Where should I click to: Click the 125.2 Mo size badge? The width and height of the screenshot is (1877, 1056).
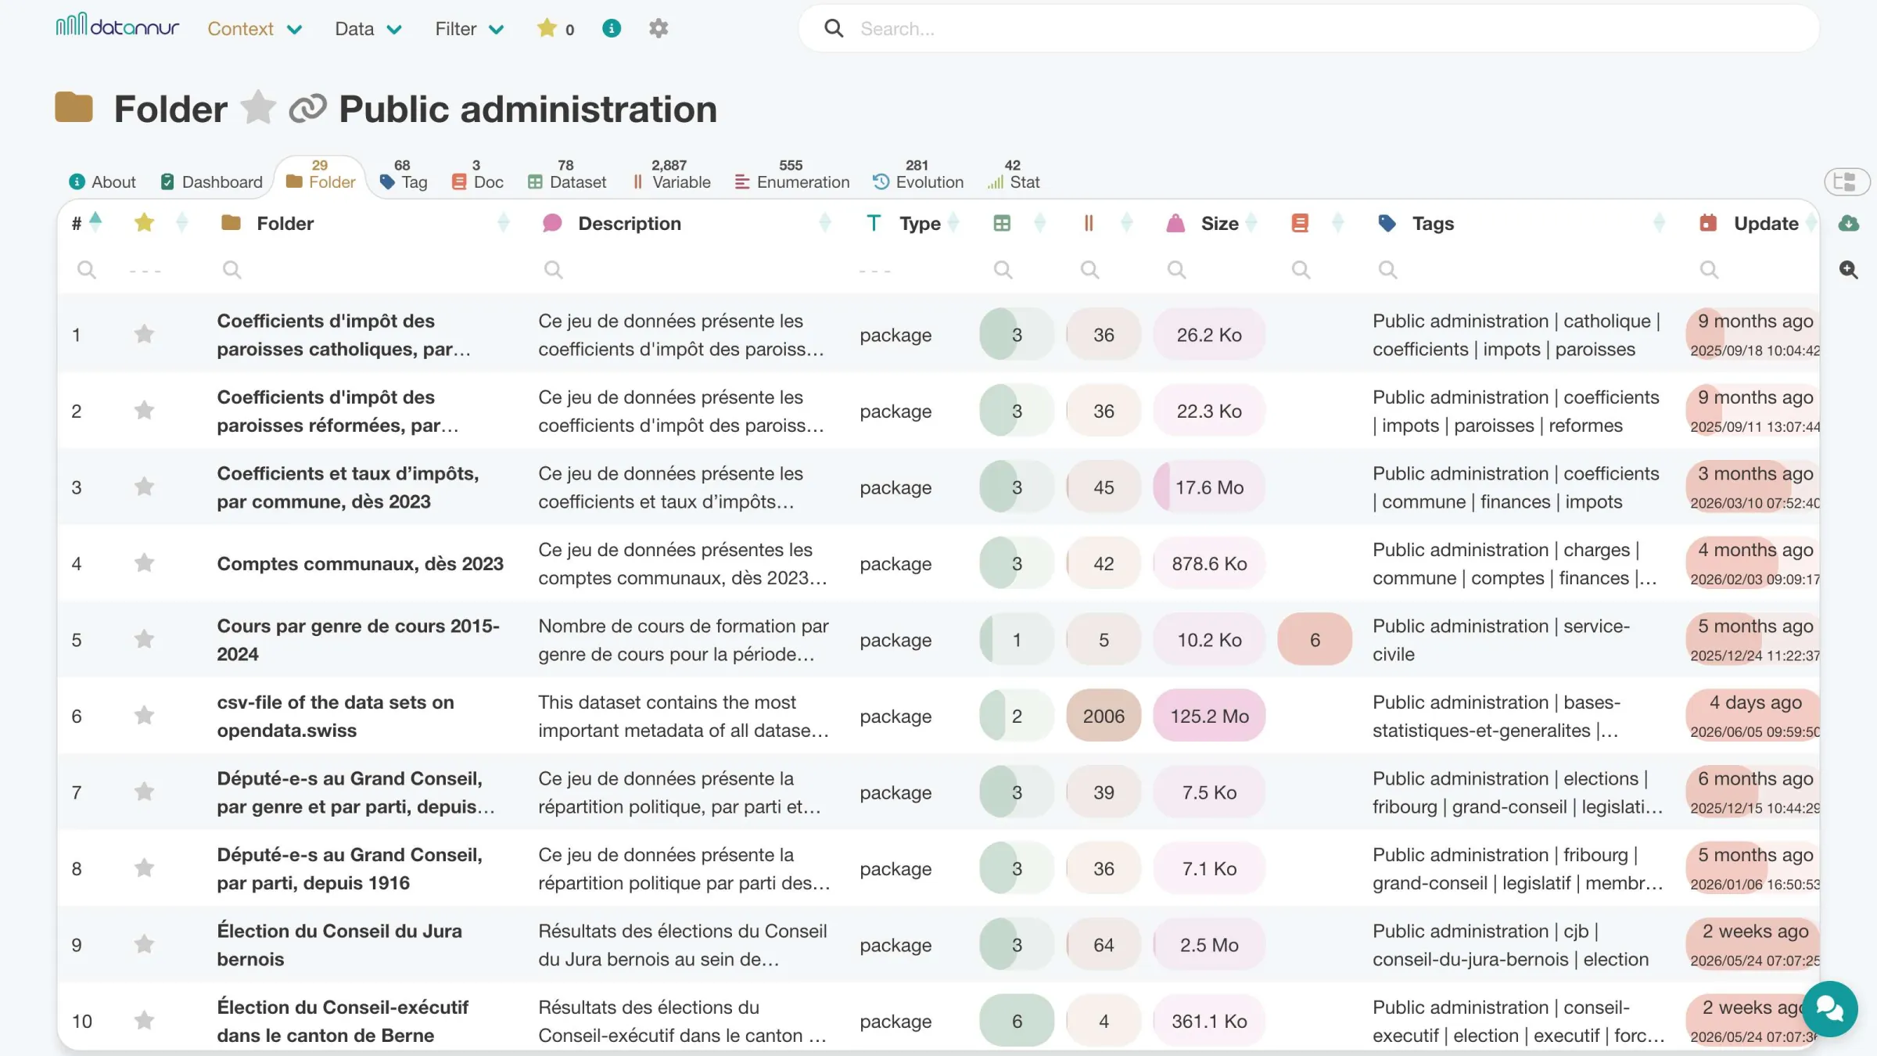[x=1209, y=716]
